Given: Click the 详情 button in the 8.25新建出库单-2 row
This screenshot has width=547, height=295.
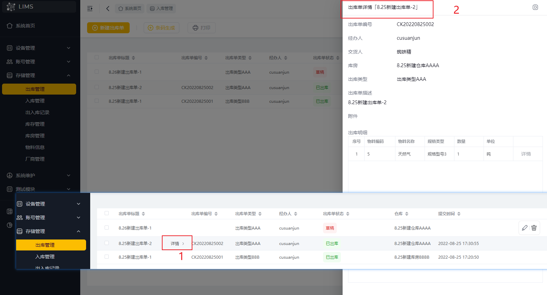Looking at the screenshot, I should pyautogui.click(x=177, y=243).
